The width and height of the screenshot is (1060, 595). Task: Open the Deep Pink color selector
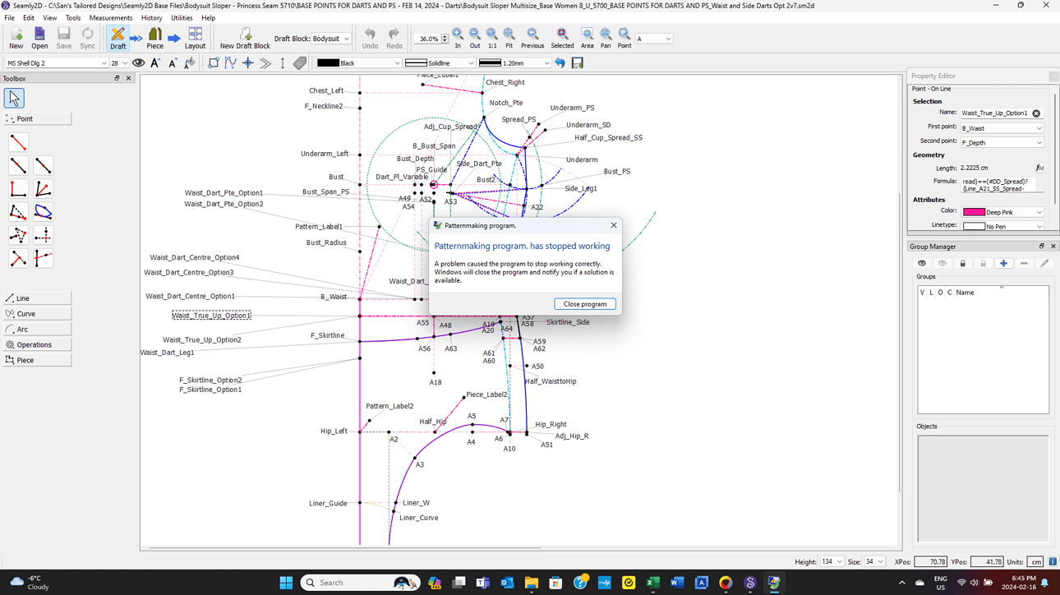(1002, 211)
